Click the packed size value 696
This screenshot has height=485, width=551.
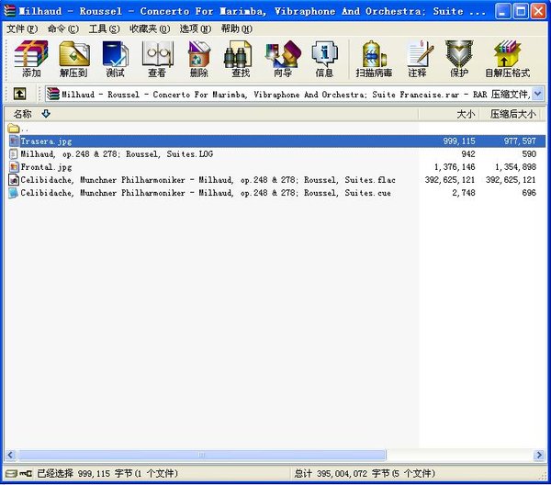click(529, 193)
